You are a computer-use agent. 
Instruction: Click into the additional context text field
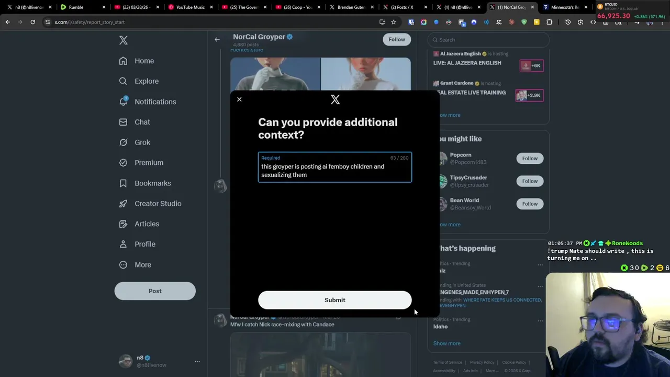[x=335, y=168]
